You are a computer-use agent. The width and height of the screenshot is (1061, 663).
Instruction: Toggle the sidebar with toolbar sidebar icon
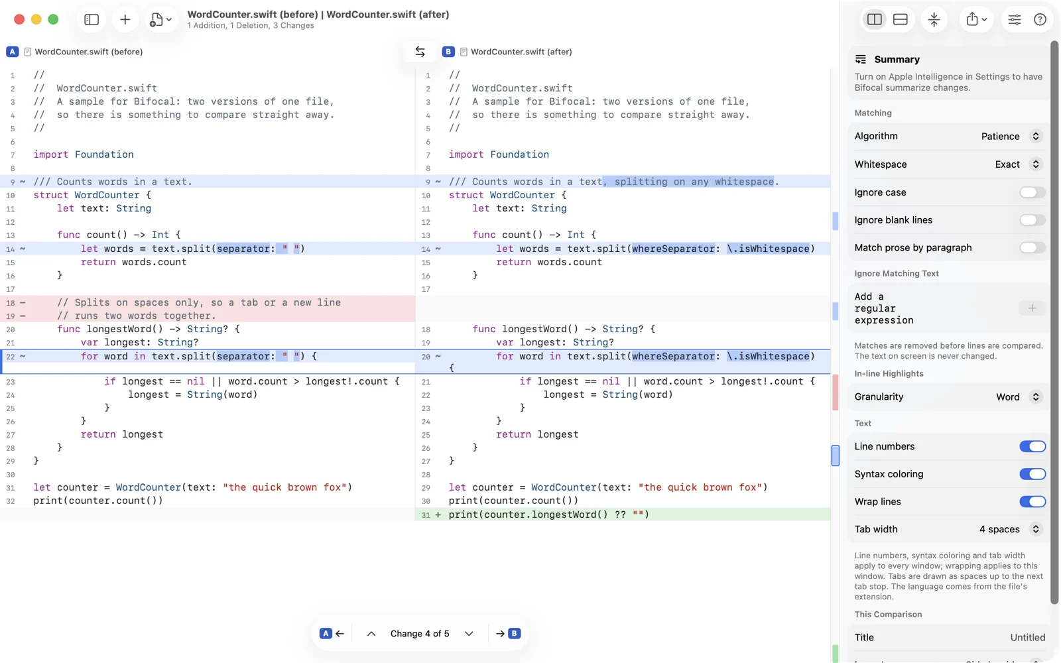pyautogui.click(x=92, y=20)
